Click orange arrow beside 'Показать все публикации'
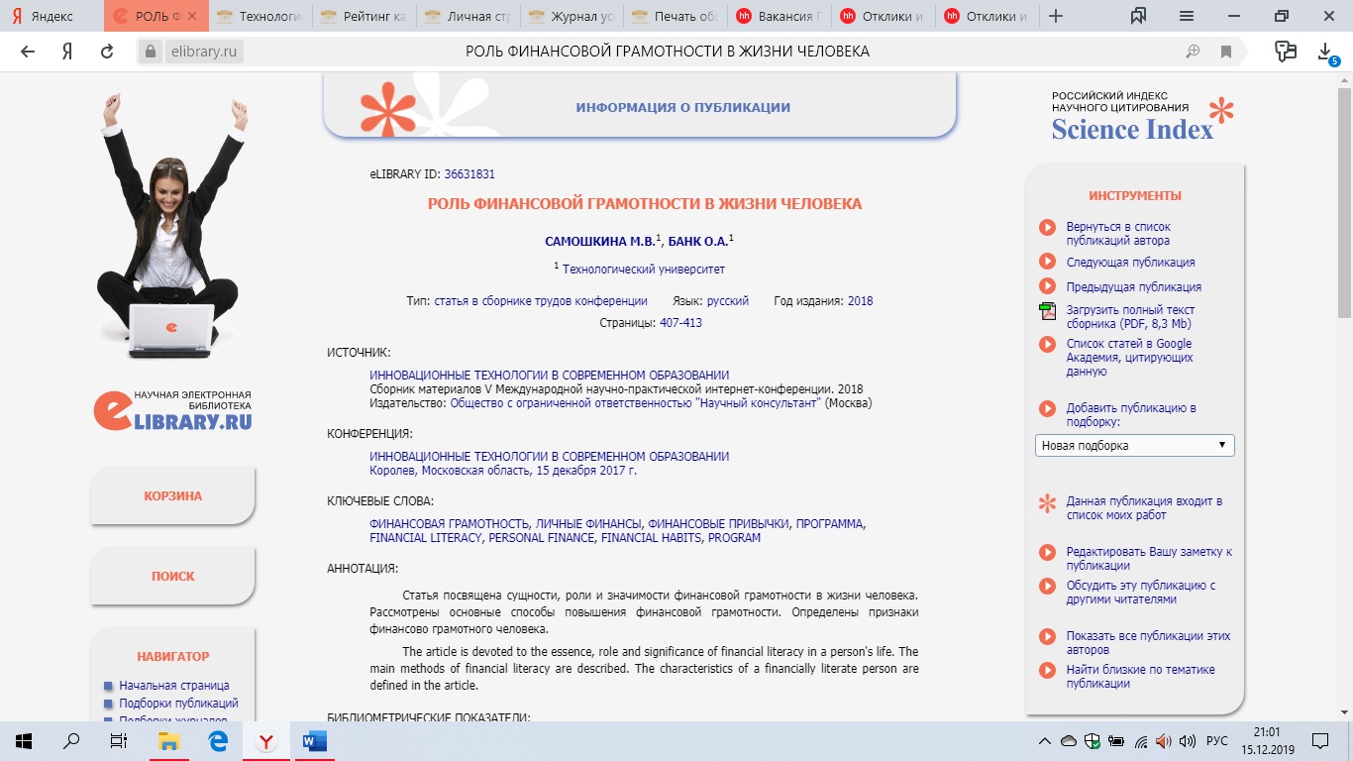The height and width of the screenshot is (761, 1353). (1047, 636)
